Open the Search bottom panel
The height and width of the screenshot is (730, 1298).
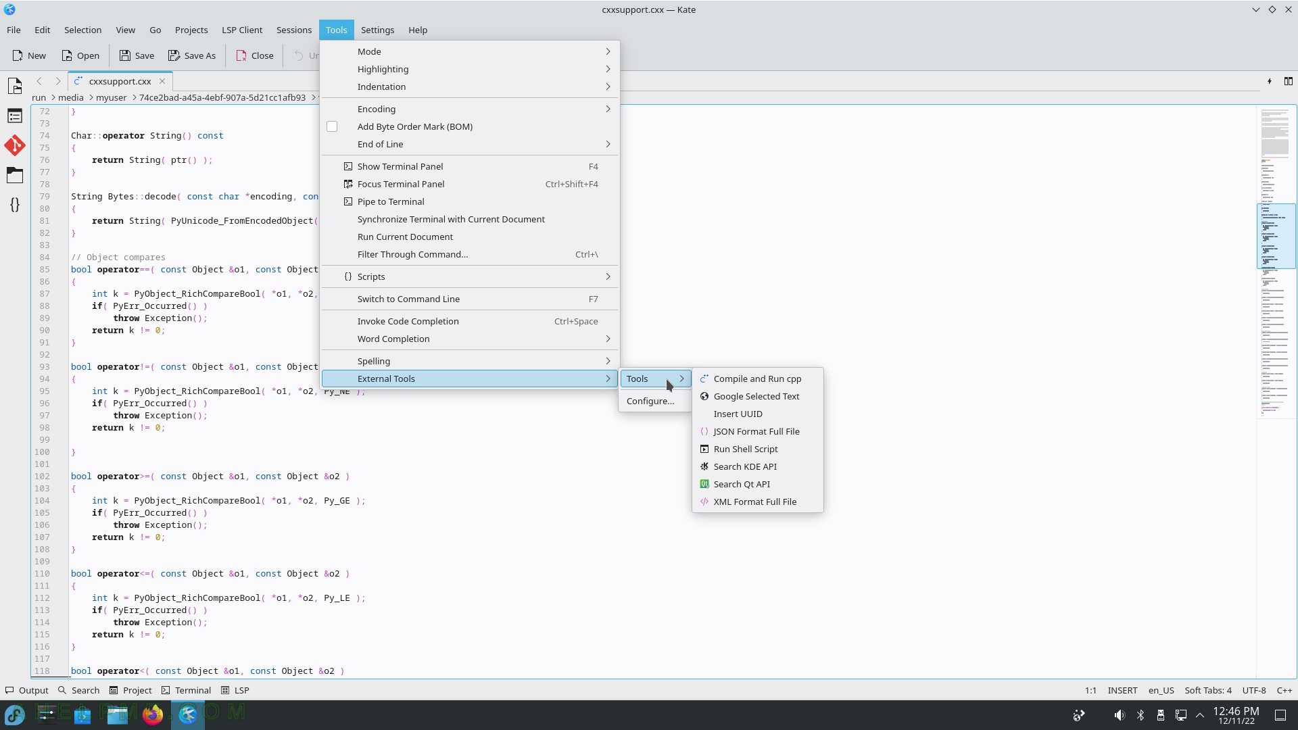(79, 690)
